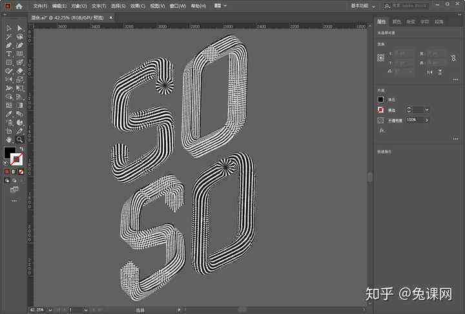The image size is (465, 314).
Task: Open the 文件(F) menu
Action: (40, 6)
